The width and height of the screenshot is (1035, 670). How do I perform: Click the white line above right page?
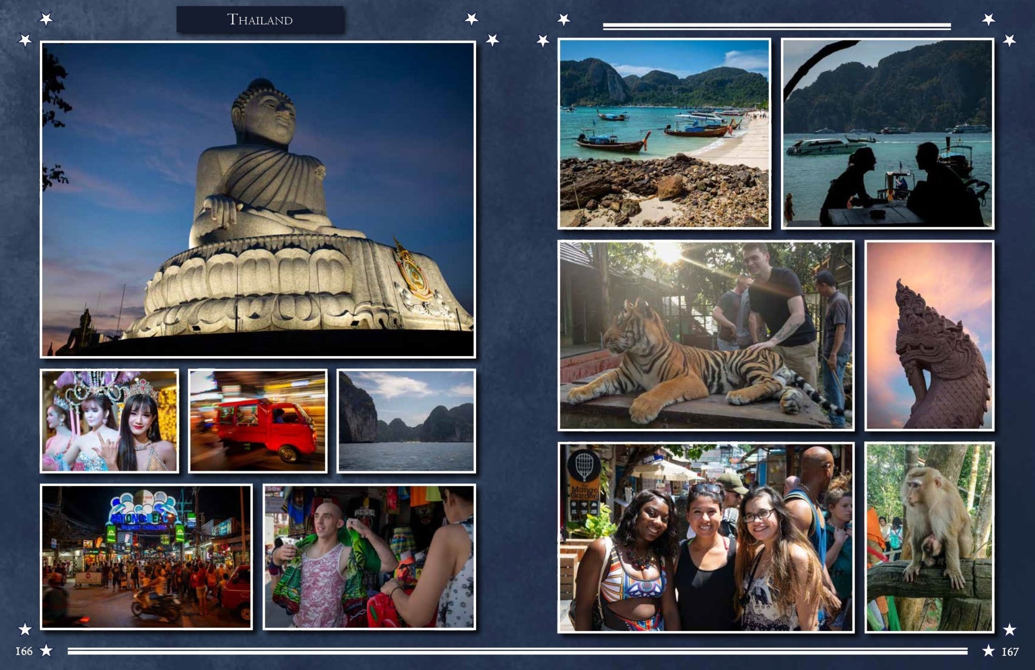point(777,26)
